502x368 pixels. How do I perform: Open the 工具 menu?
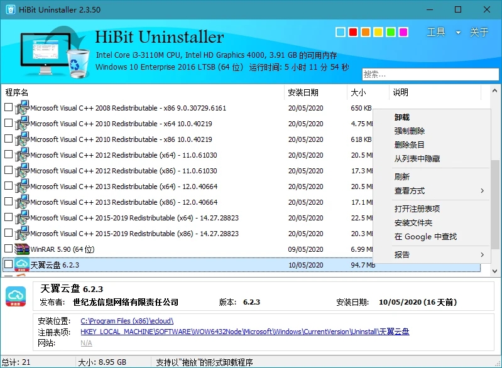436,32
